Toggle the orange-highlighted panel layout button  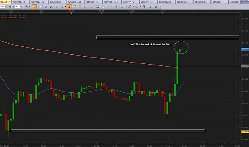(34, 7)
